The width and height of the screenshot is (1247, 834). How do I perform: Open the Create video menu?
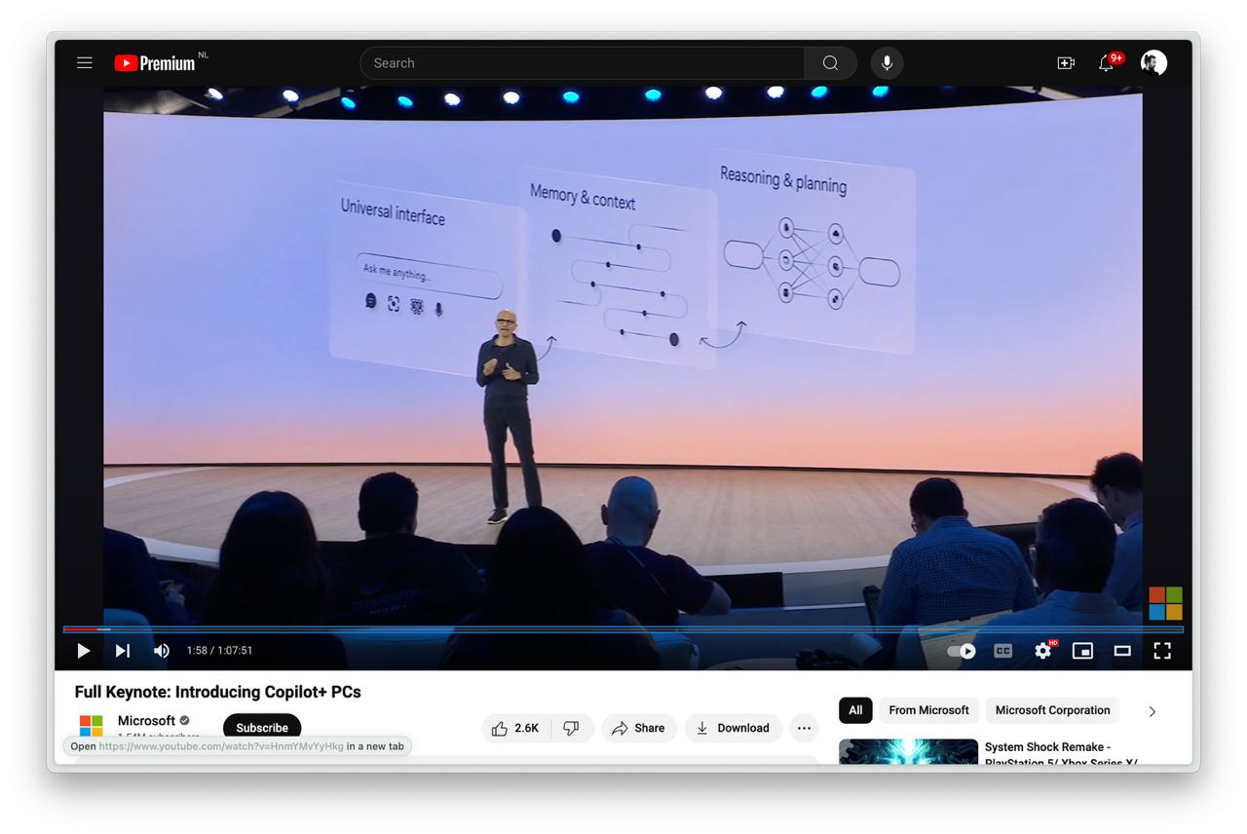(1066, 63)
